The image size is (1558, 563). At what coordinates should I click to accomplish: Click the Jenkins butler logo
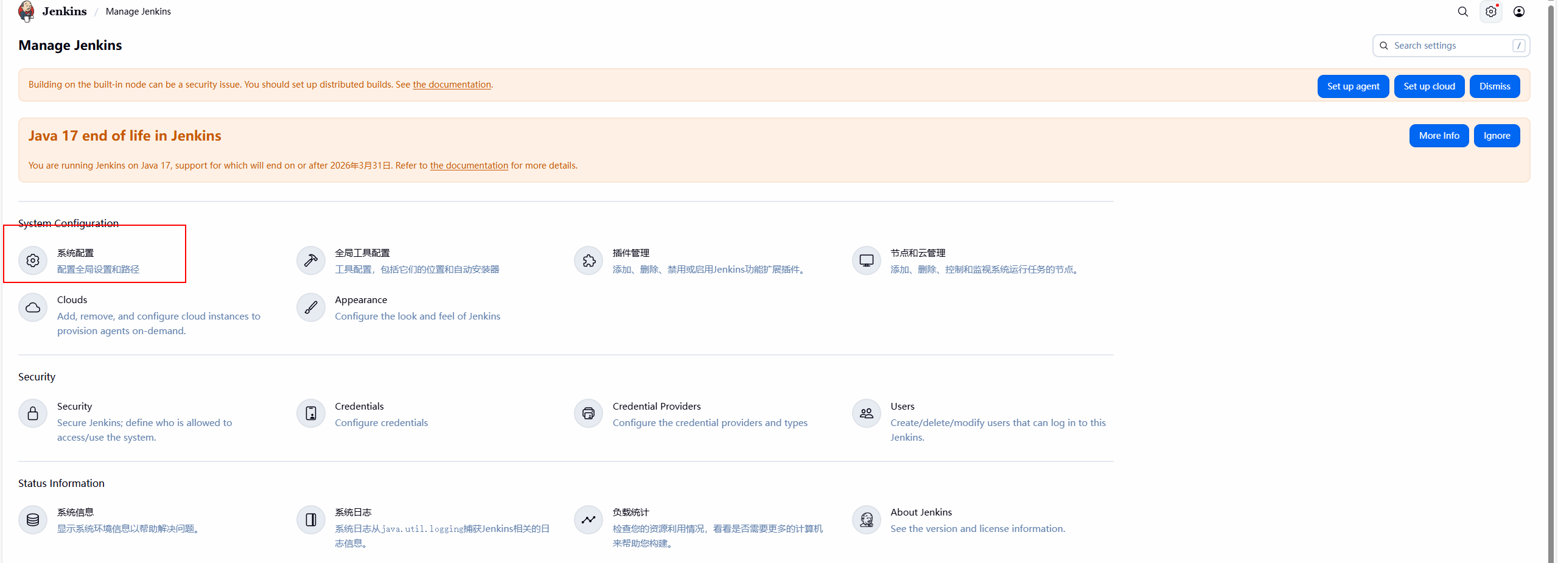[x=26, y=12]
